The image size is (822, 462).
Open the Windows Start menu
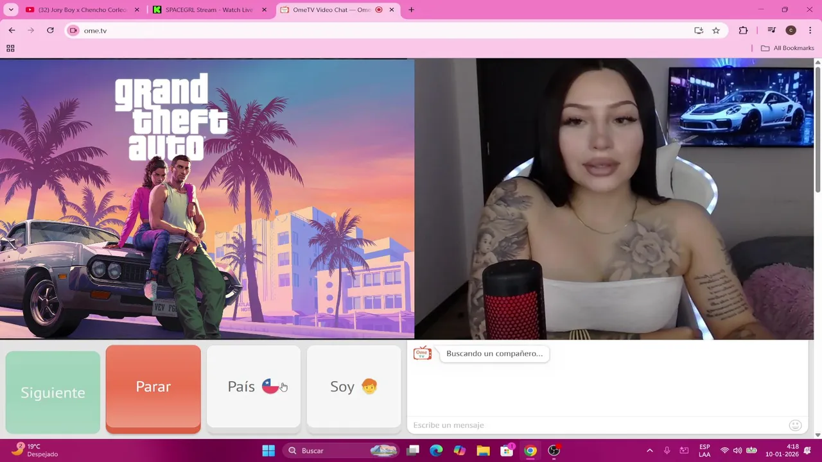click(268, 450)
